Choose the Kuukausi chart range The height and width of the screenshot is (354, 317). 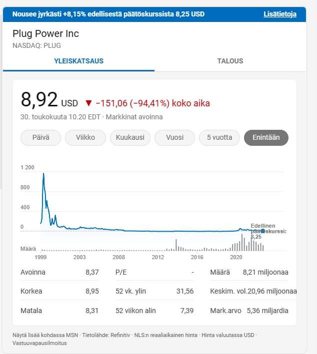[130, 137]
